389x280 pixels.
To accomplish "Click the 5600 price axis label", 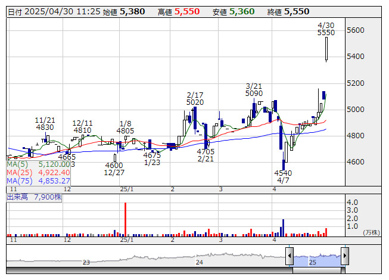I will click(x=356, y=30).
